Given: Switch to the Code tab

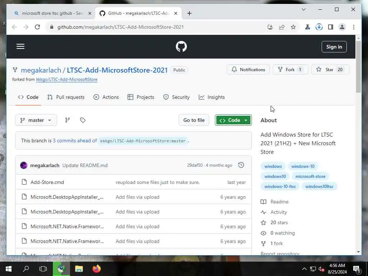Looking at the screenshot, I should [28, 97].
